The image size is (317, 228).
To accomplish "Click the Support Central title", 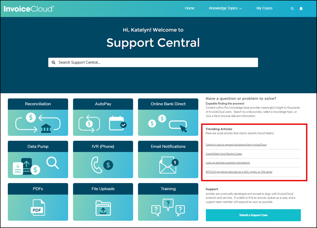I will [x=153, y=43].
